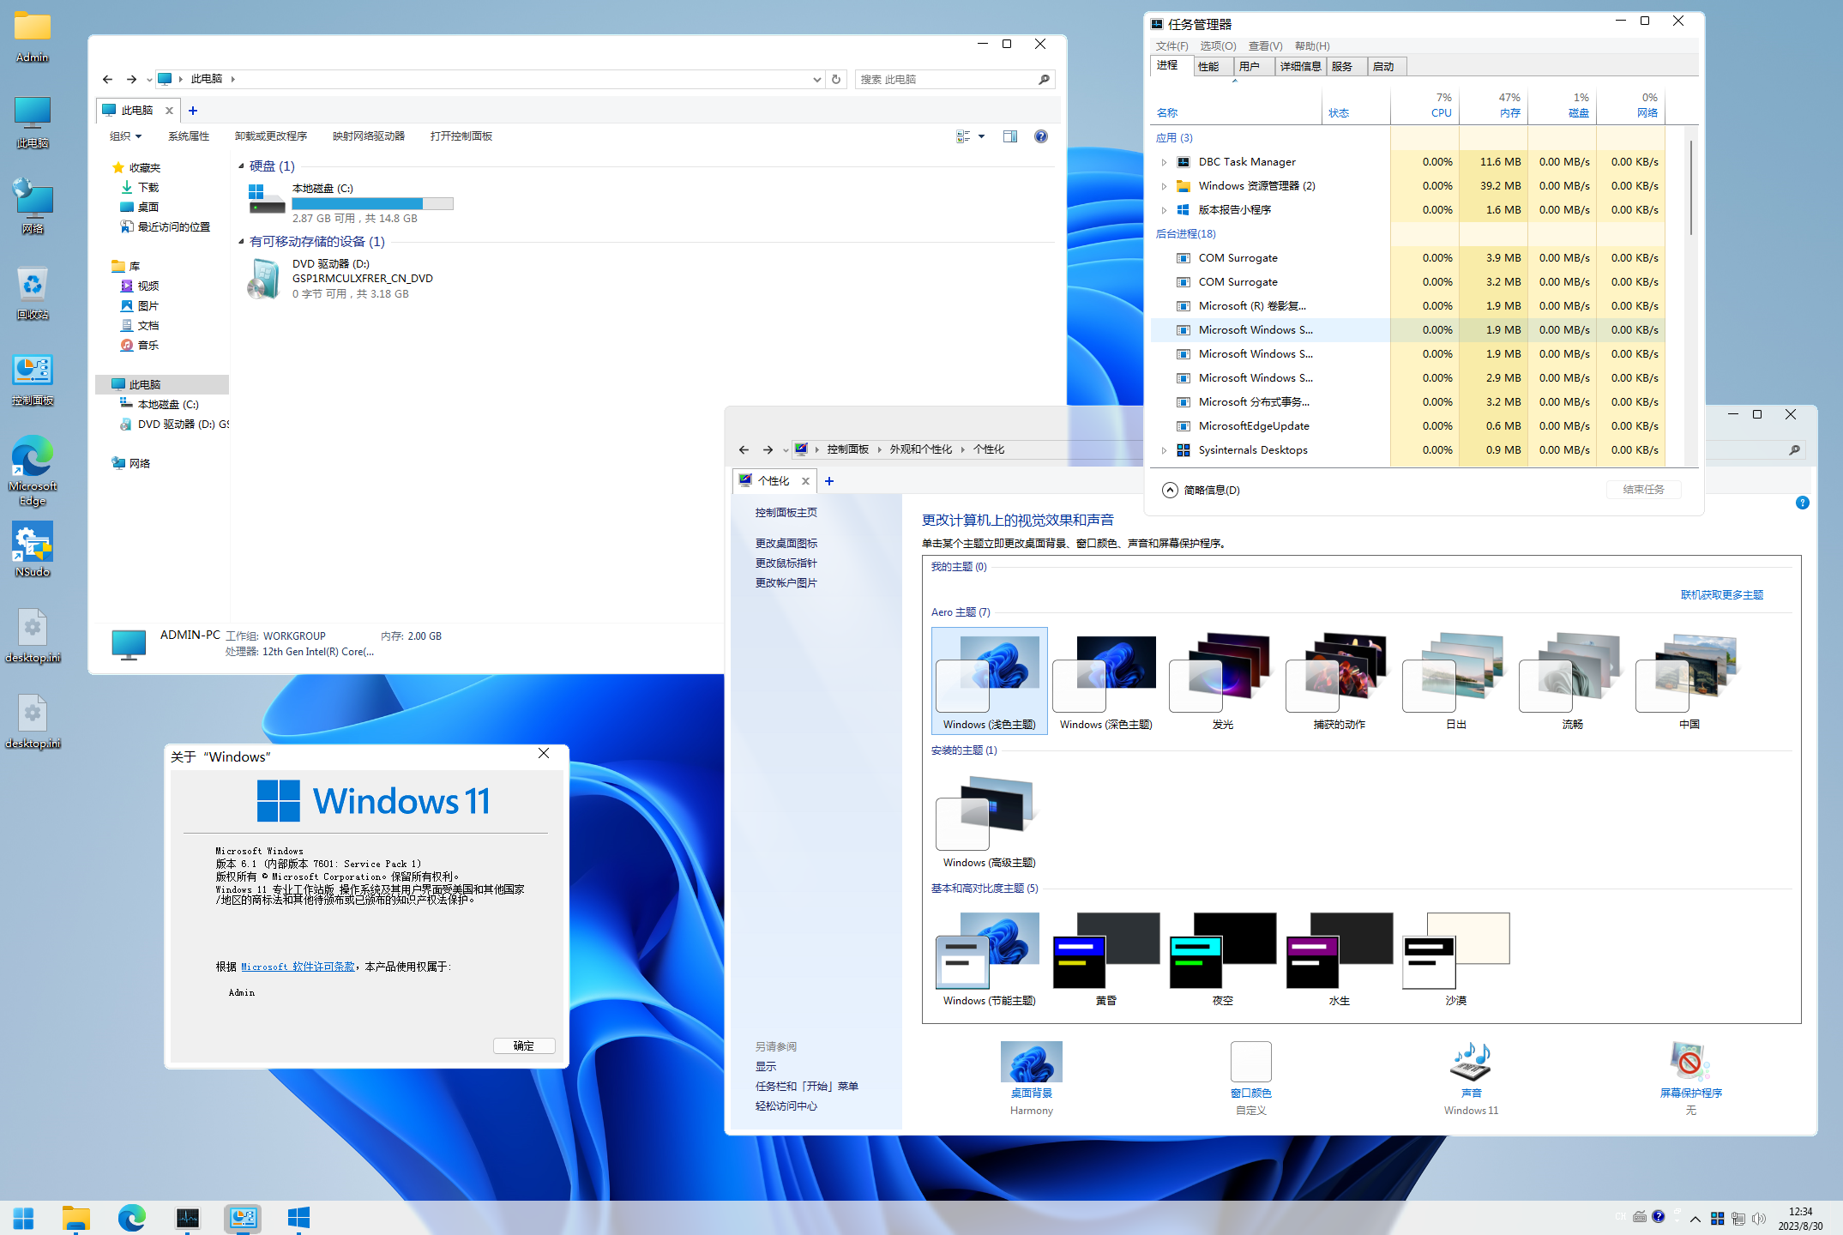Viewport: 1843px width, 1235px height.
Task: Click the taskbar Start button
Action: point(24,1218)
